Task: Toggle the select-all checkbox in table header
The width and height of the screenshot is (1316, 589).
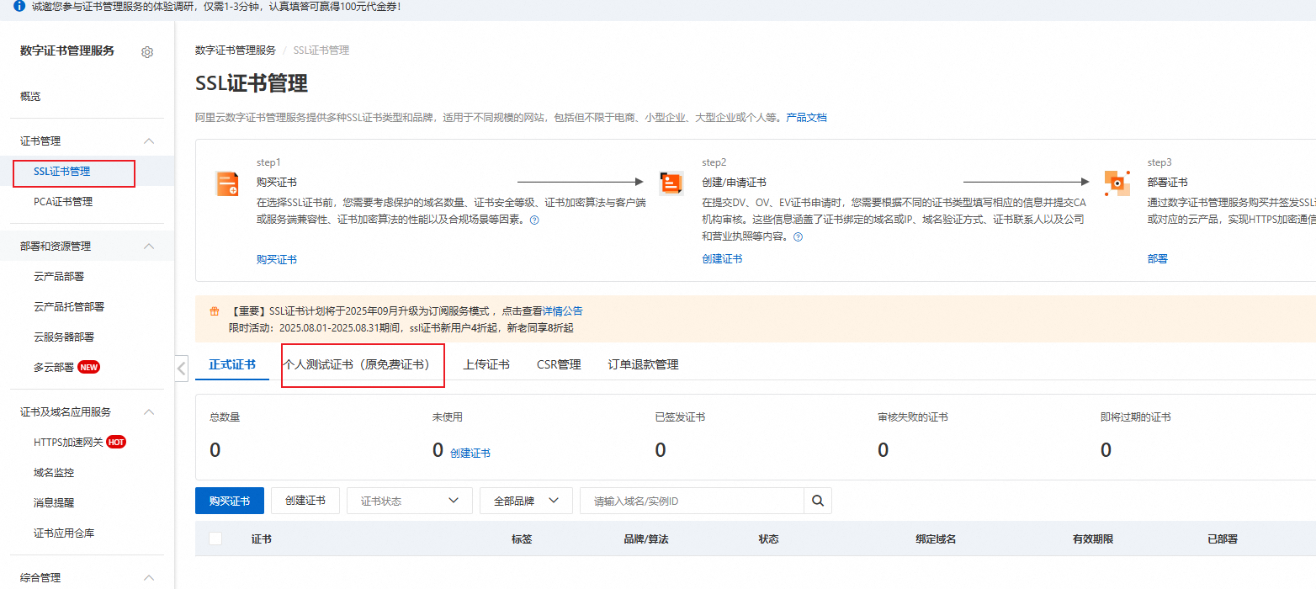Action: (215, 539)
